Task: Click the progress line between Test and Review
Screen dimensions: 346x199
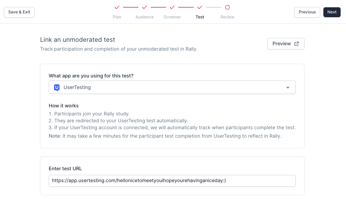Action: pos(214,7)
